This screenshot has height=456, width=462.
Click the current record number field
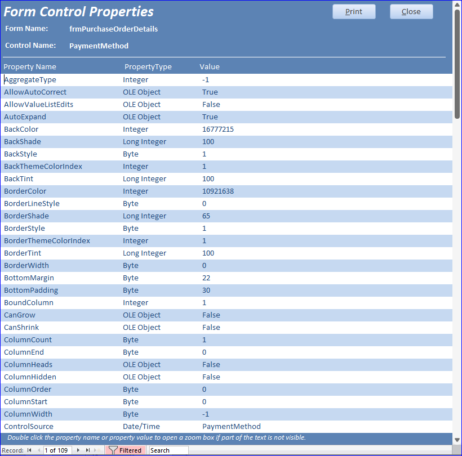pyautogui.click(x=57, y=450)
